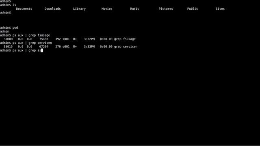Select process ID 35000 in output
Screen dimensions: 260x146
click(x=8, y=39)
